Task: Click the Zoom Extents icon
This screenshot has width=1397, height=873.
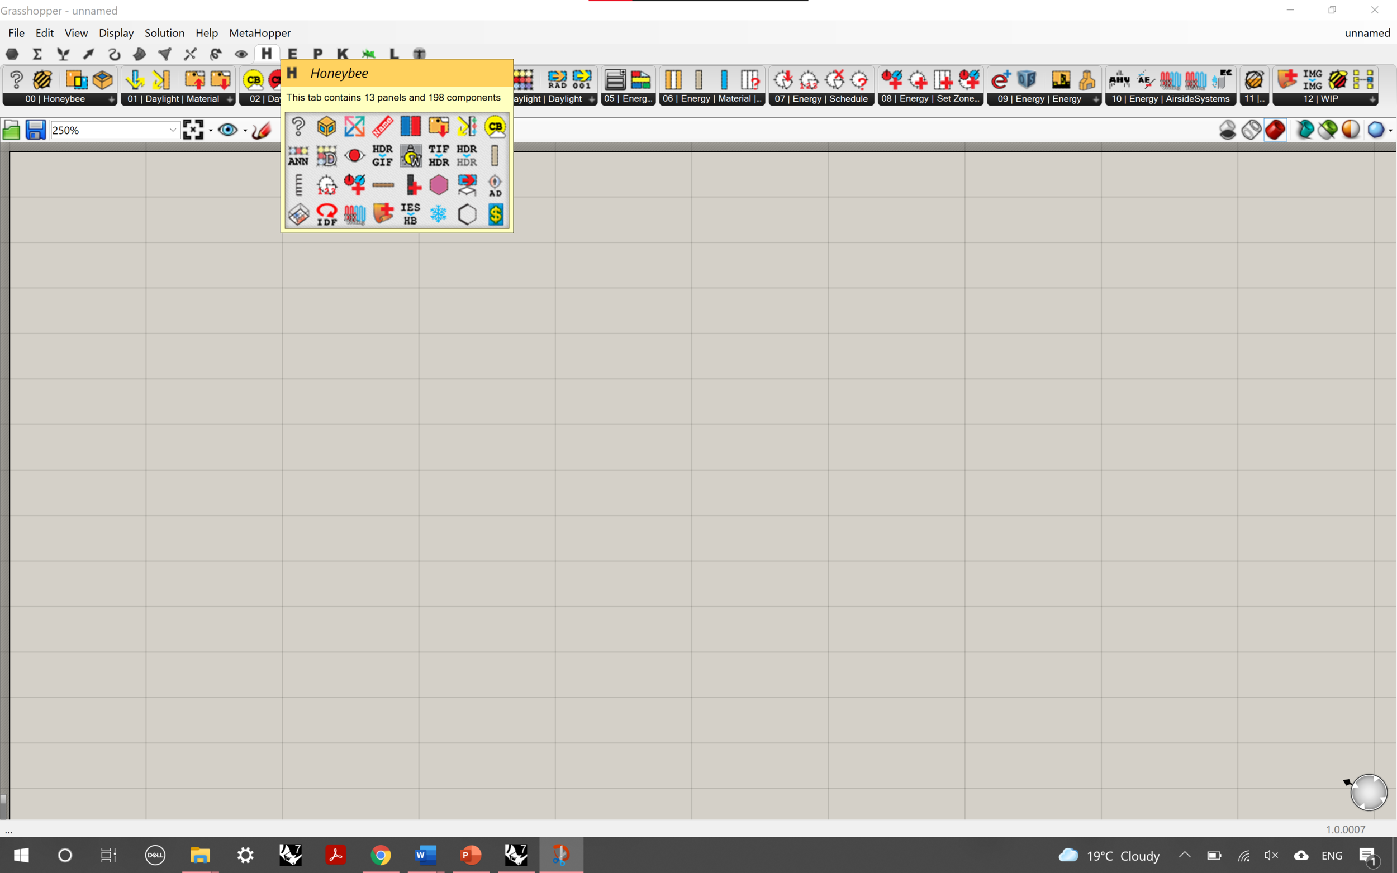Action: tap(193, 130)
